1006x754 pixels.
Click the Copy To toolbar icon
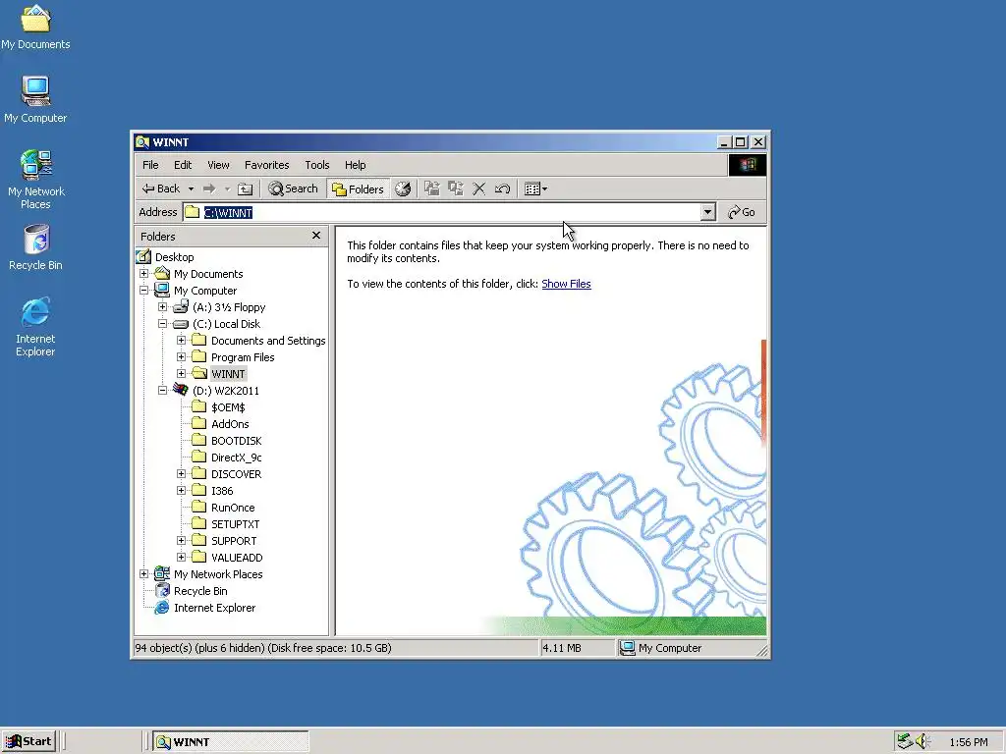(456, 188)
